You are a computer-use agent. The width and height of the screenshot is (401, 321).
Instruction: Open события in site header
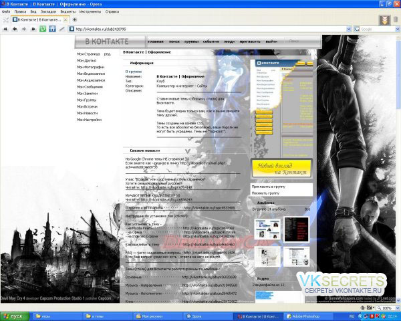click(211, 41)
